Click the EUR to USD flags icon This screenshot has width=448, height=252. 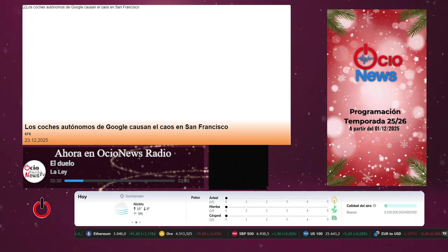click(377, 234)
